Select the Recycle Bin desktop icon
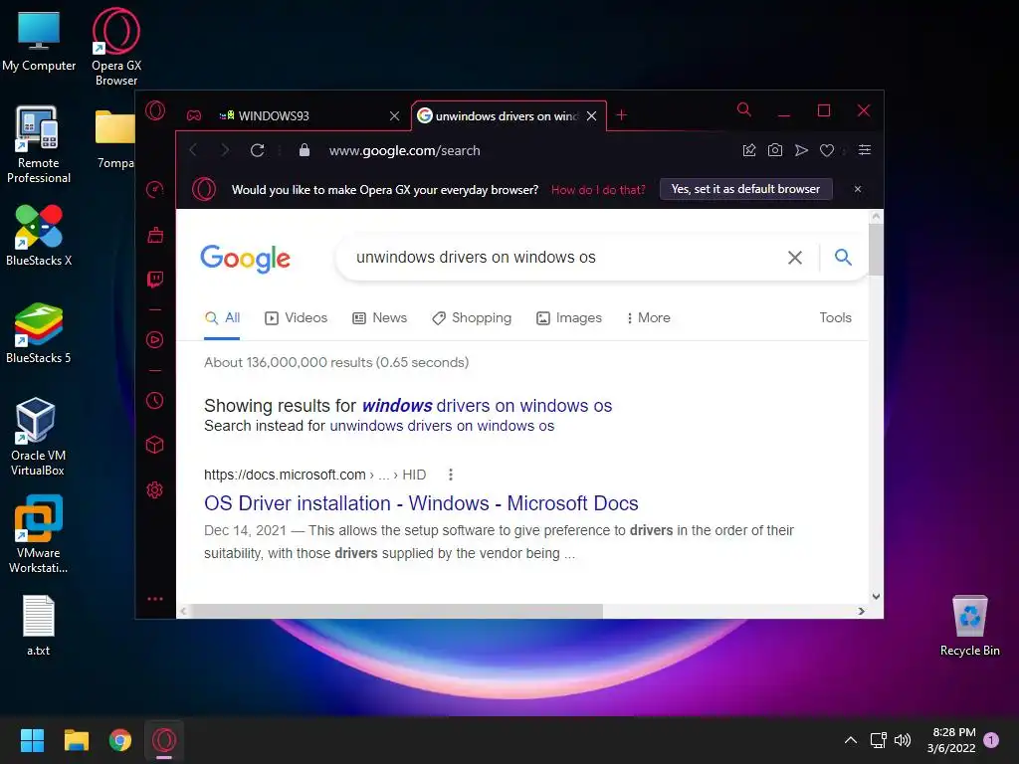 click(x=969, y=626)
